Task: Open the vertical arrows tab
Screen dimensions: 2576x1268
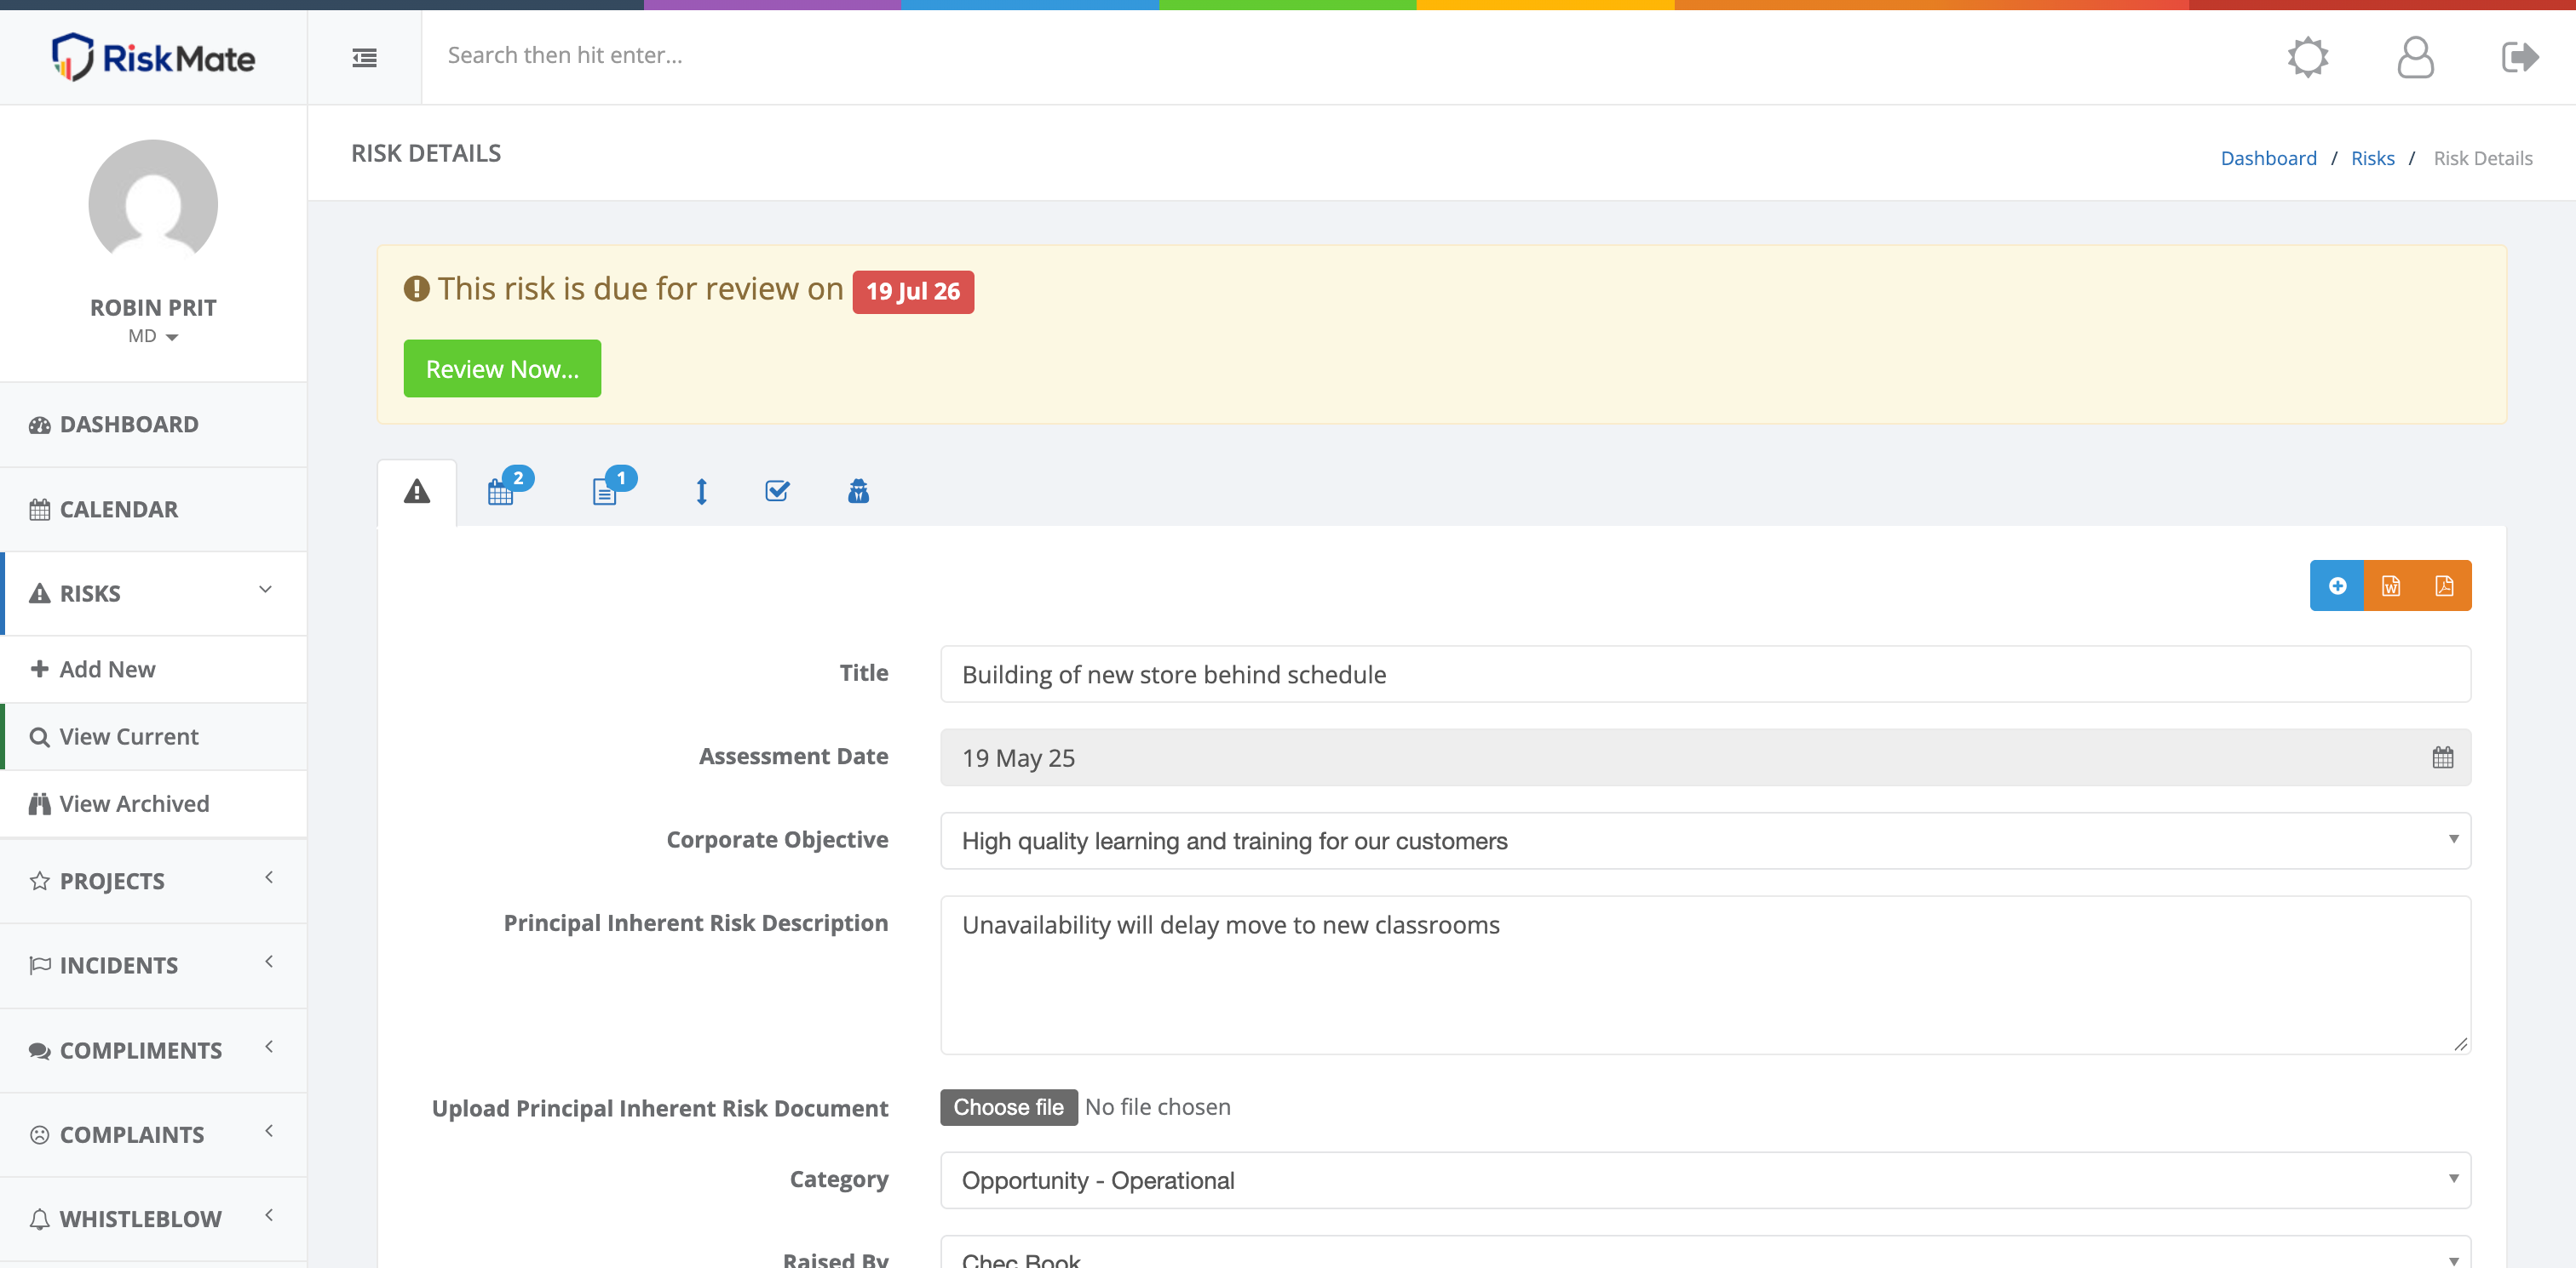Action: 702,492
